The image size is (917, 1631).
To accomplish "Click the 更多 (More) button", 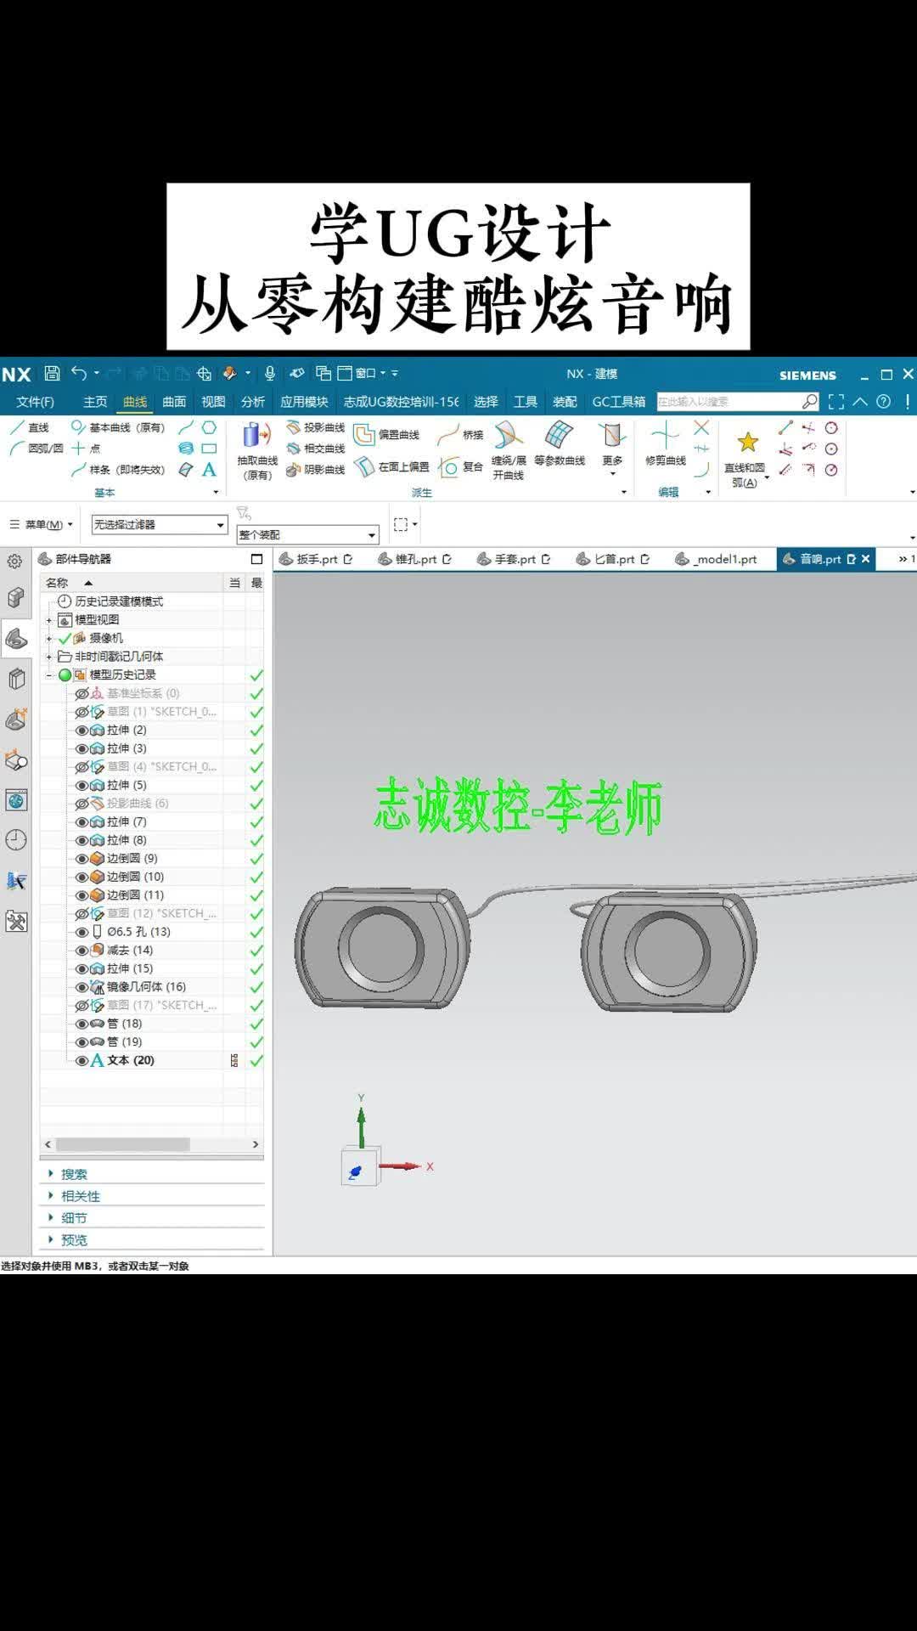I will pyautogui.click(x=612, y=449).
